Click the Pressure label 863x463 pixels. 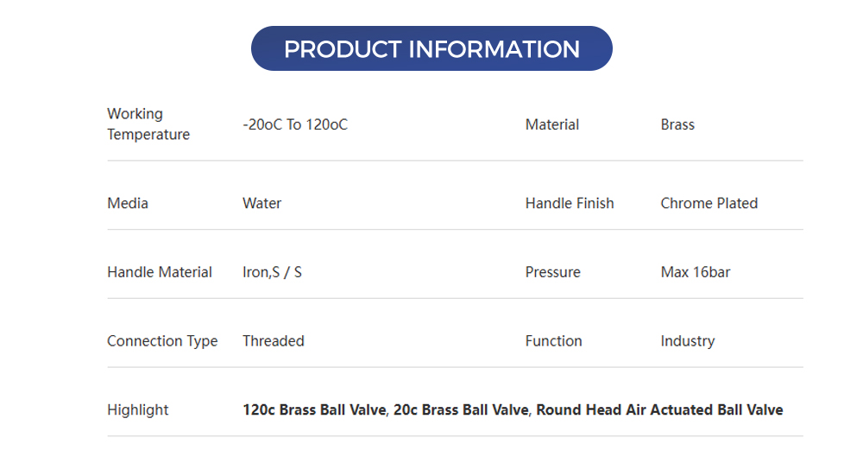[553, 272]
